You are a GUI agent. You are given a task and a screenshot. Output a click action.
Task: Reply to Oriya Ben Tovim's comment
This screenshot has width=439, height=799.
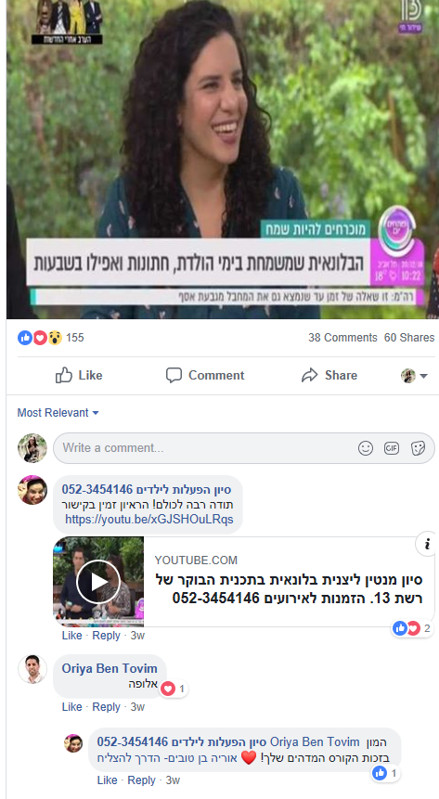point(106,707)
